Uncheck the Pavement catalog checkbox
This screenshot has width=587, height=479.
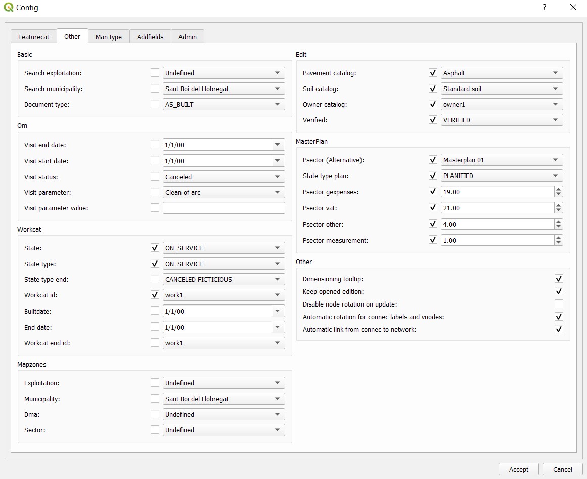click(433, 73)
